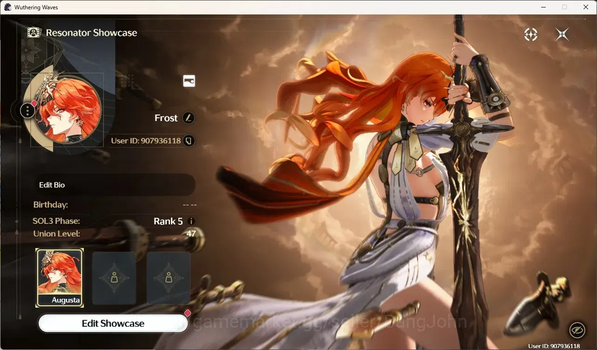Click the player name Frost
This screenshot has width=597, height=350.
(166, 118)
